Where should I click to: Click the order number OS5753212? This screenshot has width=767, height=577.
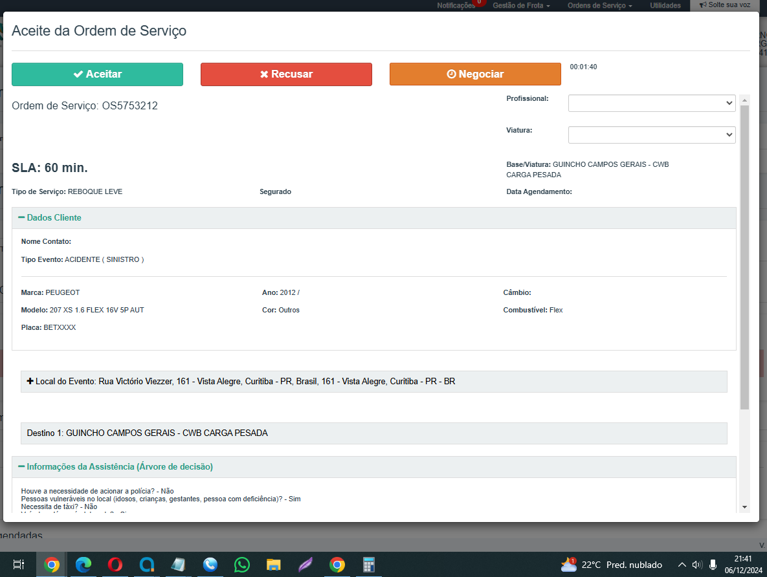[x=129, y=105]
